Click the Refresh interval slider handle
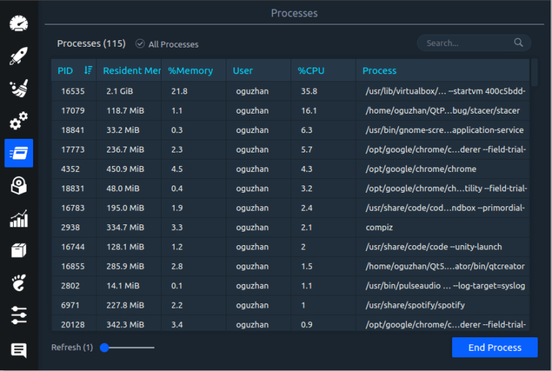This screenshot has width=552, height=371. 105,348
